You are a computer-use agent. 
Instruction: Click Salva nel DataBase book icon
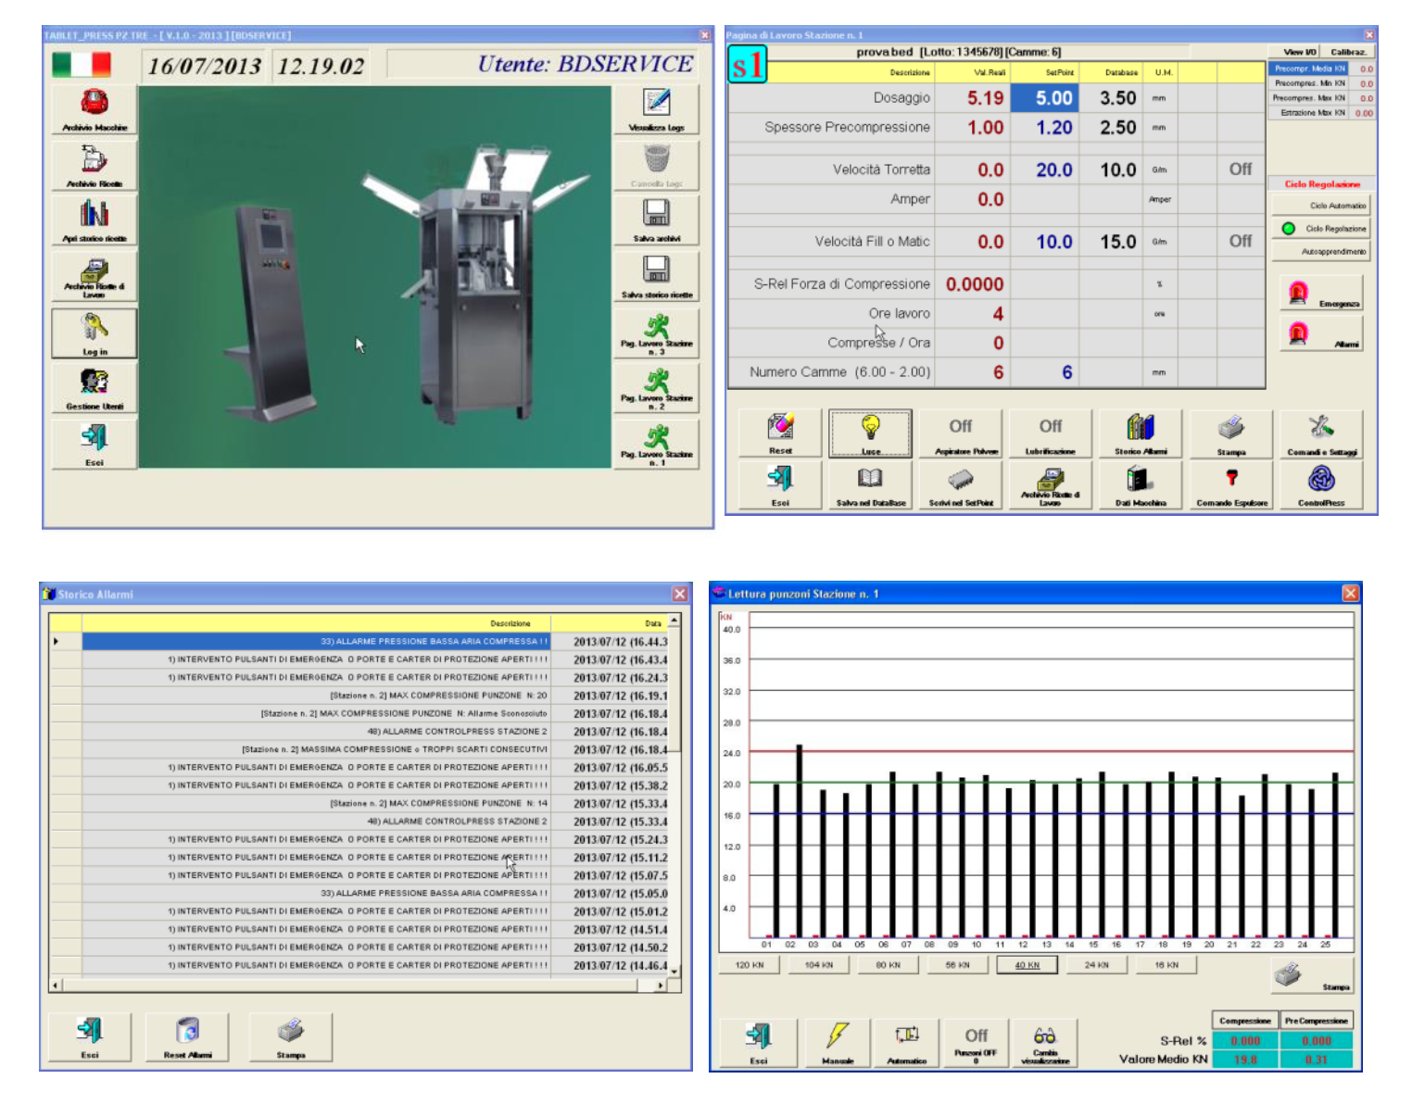(870, 484)
